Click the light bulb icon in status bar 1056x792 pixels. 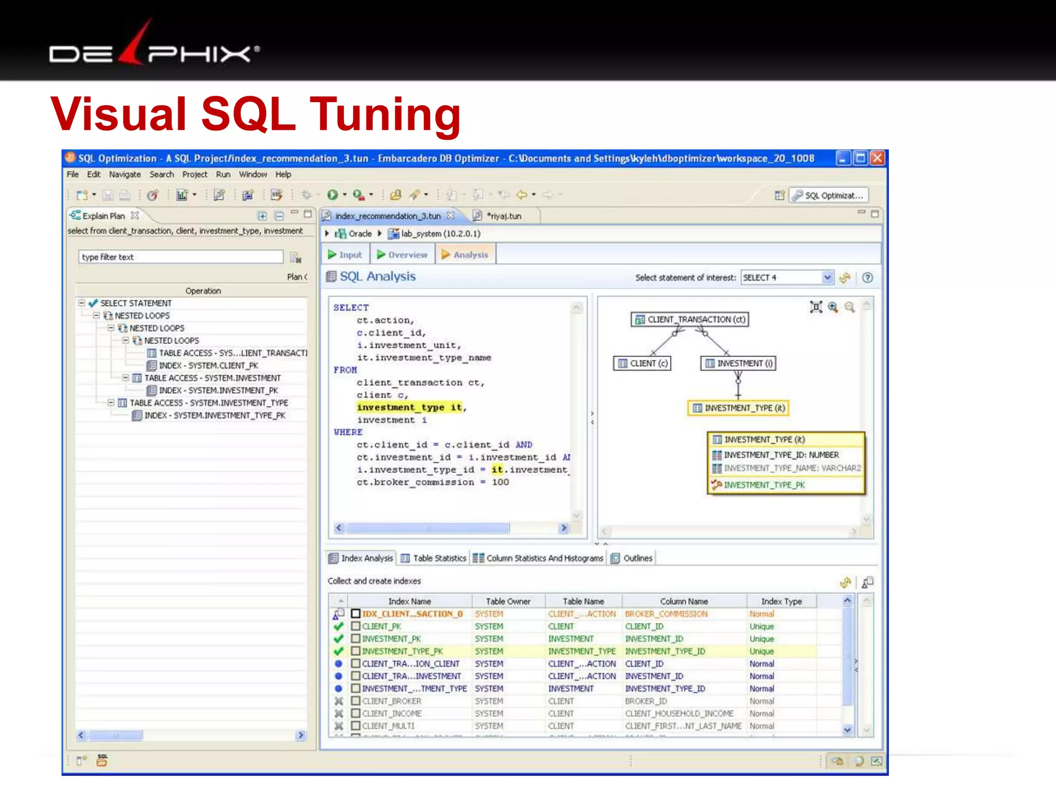click(859, 761)
